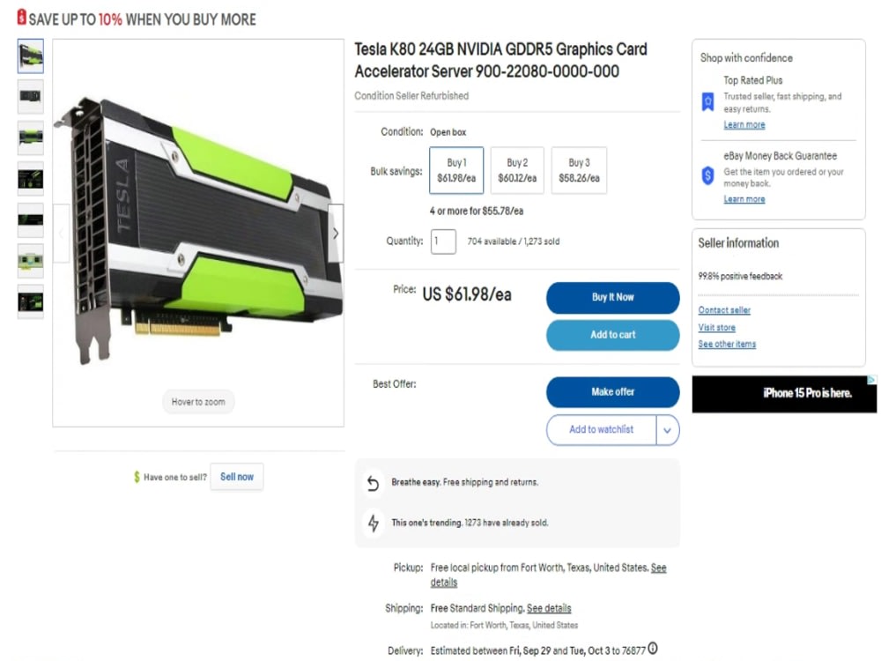
Task: Select the seventh product thumbnail image
Action: tap(30, 301)
